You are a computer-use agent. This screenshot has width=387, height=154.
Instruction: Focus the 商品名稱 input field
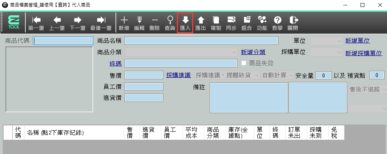(x=201, y=41)
